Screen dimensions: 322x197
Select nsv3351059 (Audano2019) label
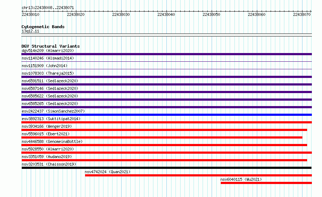(47, 157)
